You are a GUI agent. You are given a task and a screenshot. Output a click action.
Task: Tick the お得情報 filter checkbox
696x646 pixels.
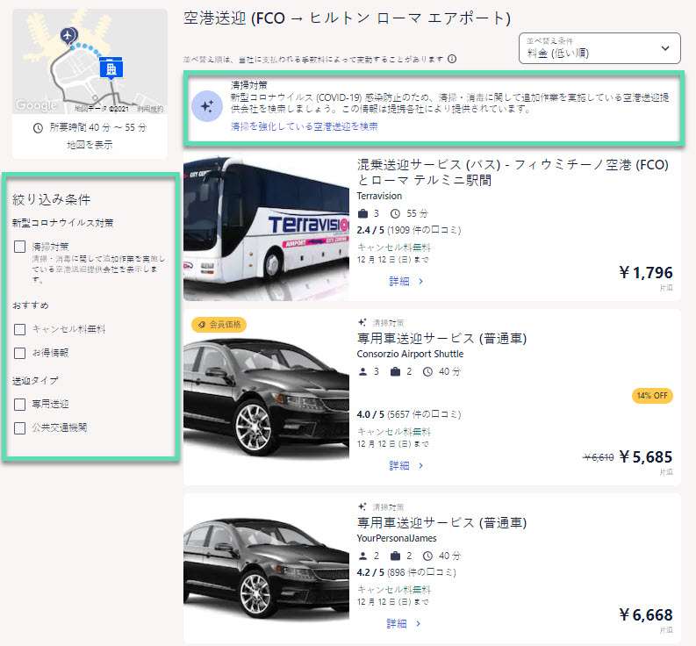(19, 353)
